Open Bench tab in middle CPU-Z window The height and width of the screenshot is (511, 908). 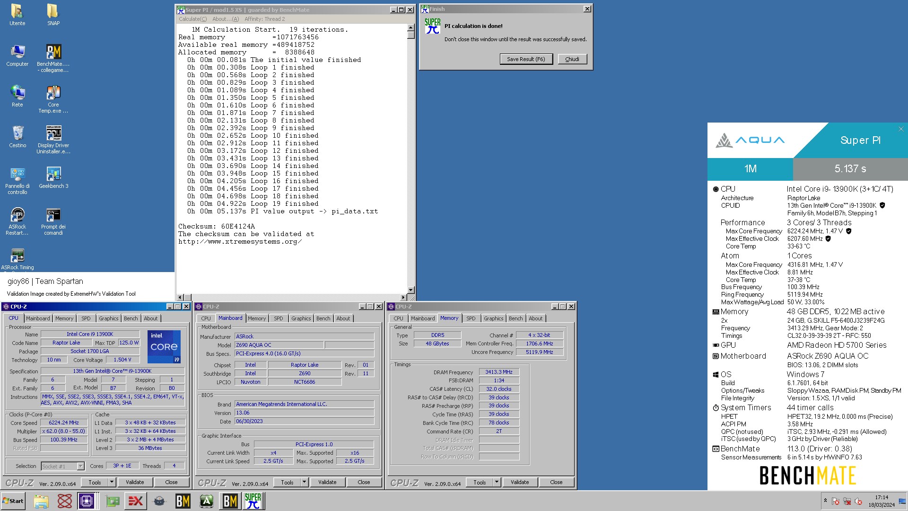(323, 318)
